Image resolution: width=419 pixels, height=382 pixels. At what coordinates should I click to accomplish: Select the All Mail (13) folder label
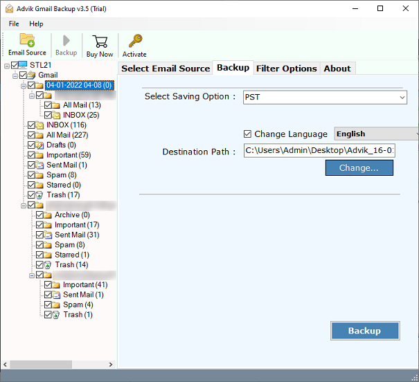[82, 105]
